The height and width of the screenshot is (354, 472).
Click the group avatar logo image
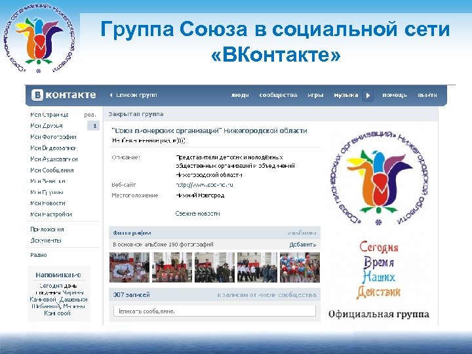379,178
